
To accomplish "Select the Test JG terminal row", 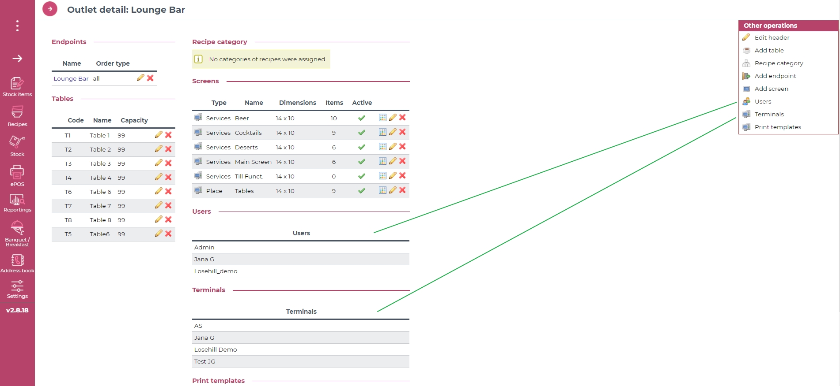I will point(301,361).
